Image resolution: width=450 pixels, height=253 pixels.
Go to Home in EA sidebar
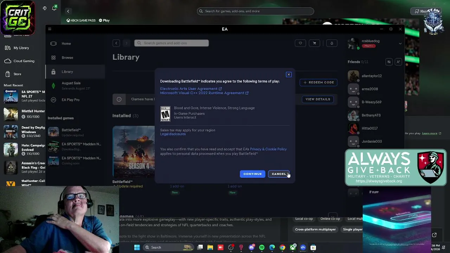pos(75,44)
